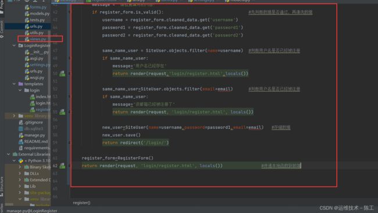Click line number 62 in the gutter

click(55, 165)
